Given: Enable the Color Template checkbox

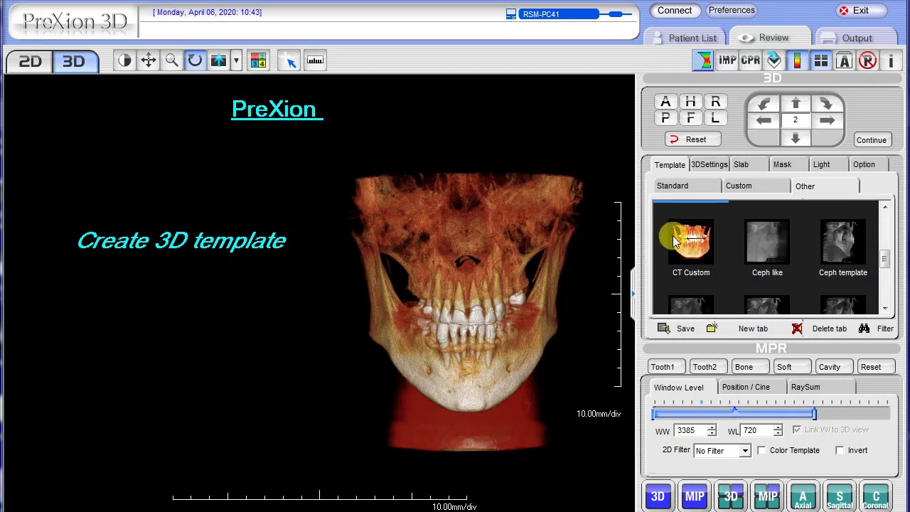Looking at the screenshot, I should (x=761, y=450).
